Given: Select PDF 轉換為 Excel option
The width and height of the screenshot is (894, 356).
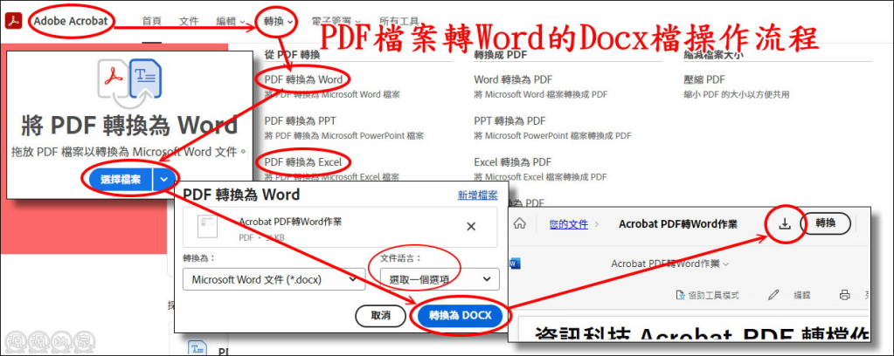Looking at the screenshot, I should coord(301,161).
